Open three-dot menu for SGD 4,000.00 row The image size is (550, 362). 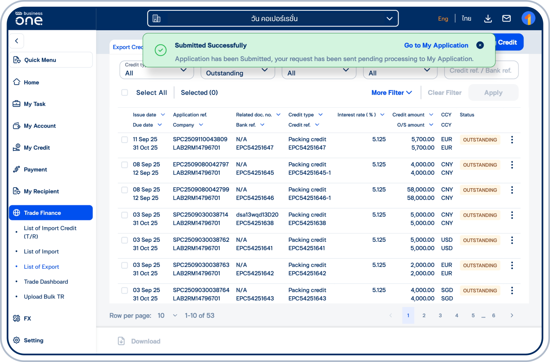(x=512, y=291)
